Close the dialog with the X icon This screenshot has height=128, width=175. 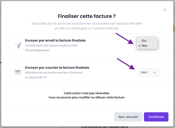click(x=165, y=10)
